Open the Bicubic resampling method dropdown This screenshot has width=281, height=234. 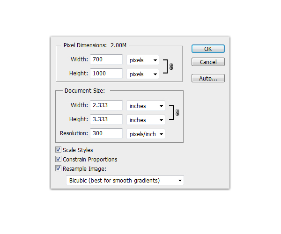pyautogui.click(x=125, y=181)
